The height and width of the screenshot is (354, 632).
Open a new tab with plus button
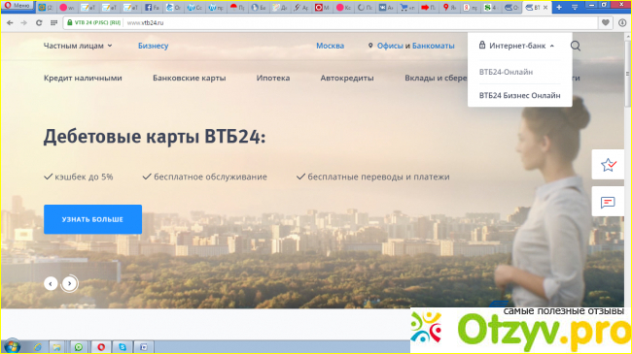click(x=559, y=7)
